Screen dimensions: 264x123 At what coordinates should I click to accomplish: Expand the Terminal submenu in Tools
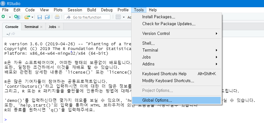[176, 50]
